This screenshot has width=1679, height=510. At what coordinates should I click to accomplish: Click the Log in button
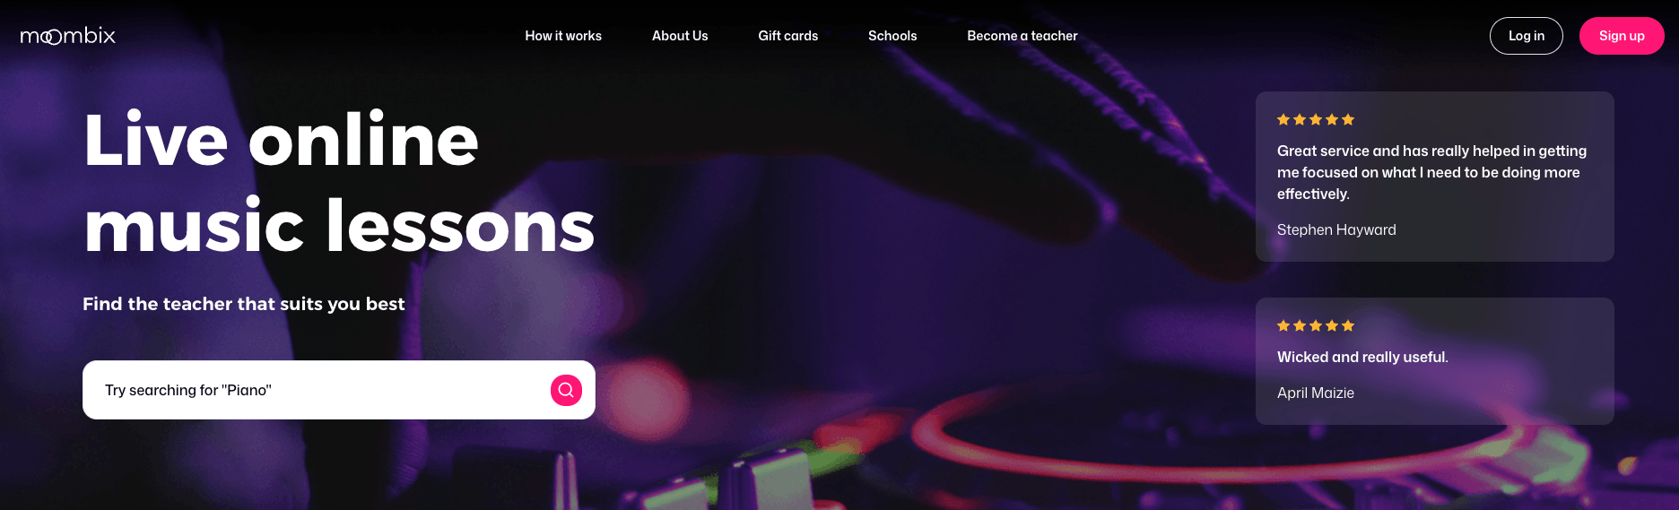(x=1527, y=36)
